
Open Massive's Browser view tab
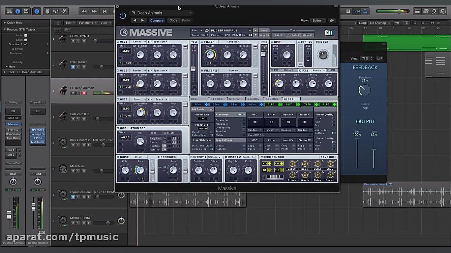[307, 35]
